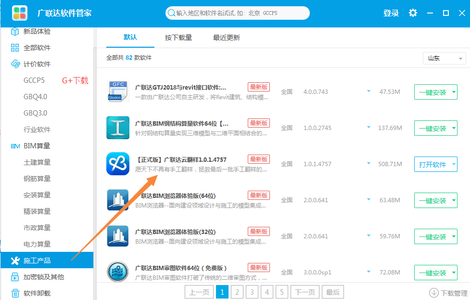The image size is (470, 300).
Task: Open the 山东 region dropdown
Action: pyautogui.click(x=444, y=58)
